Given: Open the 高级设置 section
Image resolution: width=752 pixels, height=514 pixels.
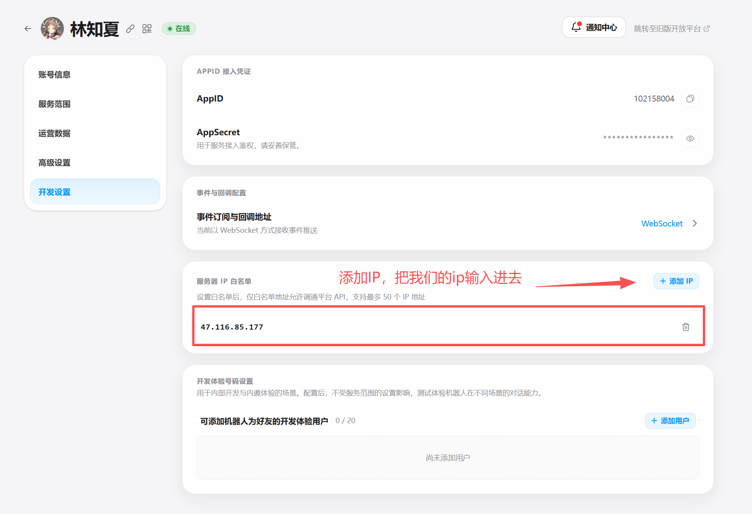Looking at the screenshot, I should 95,163.
